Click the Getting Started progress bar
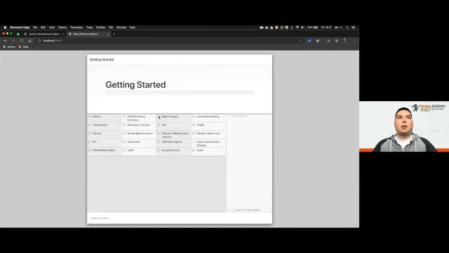449x253 pixels. pyautogui.click(x=180, y=93)
